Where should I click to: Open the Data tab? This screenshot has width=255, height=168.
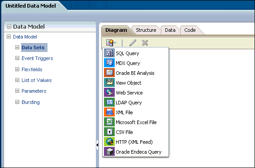pyautogui.click(x=170, y=30)
